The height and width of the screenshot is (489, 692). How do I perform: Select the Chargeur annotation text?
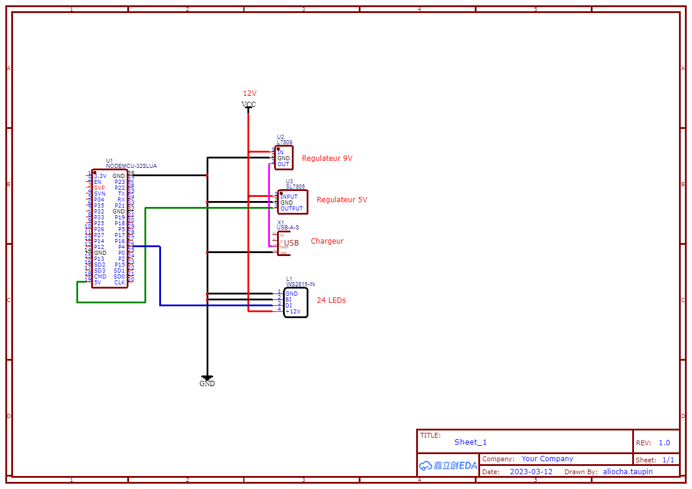pyautogui.click(x=327, y=241)
